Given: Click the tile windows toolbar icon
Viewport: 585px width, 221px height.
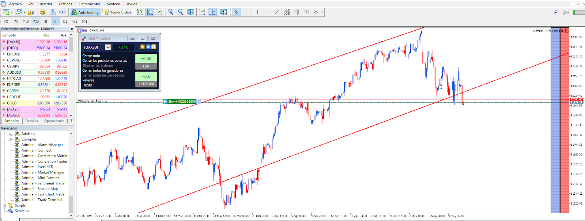Looking at the screenshot, I should 190,12.
